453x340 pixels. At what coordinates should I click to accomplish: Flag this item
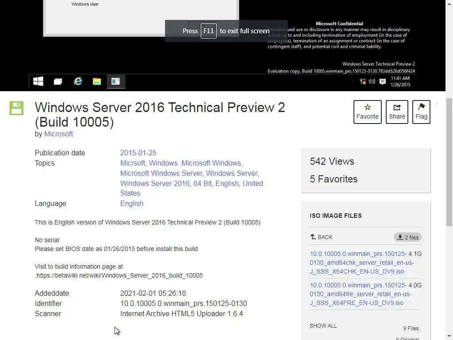point(421,112)
